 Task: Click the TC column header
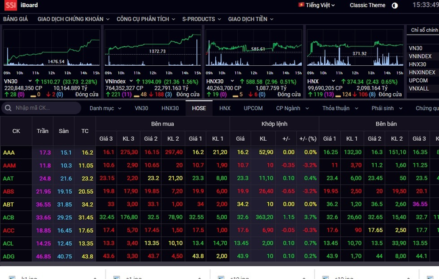pyautogui.click(x=85, y=131)
